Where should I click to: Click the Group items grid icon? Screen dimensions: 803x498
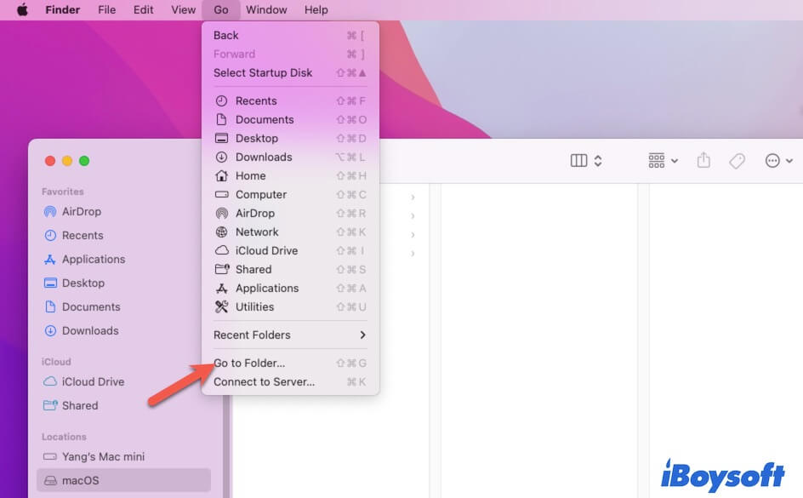pos(656,161)
